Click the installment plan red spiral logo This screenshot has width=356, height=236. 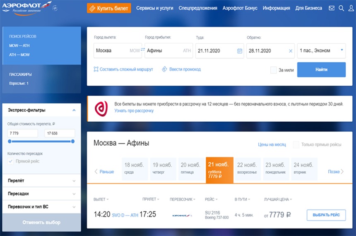[x=101, y=109]
